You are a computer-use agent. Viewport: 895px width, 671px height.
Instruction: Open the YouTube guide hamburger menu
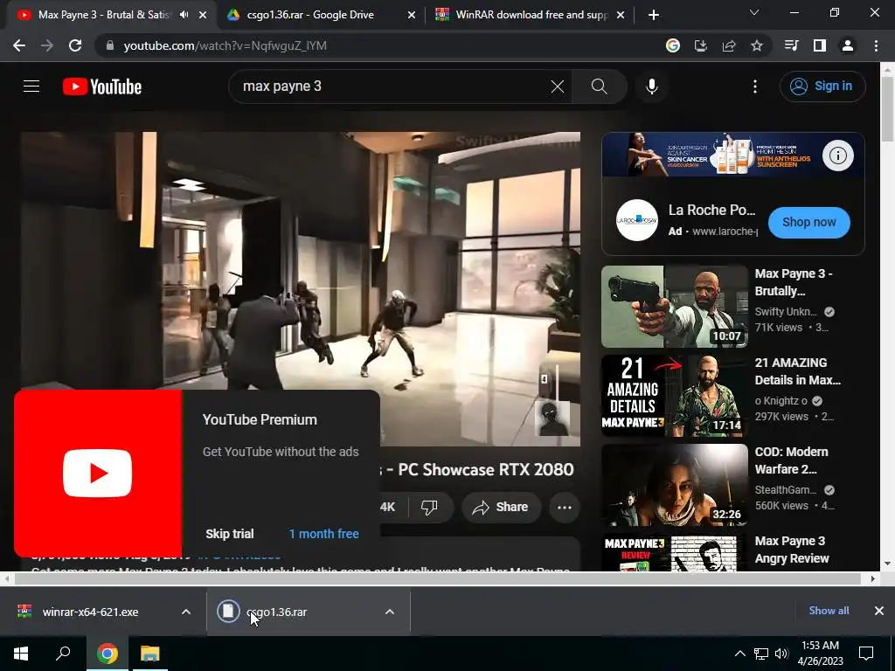[x=31, y=86]
